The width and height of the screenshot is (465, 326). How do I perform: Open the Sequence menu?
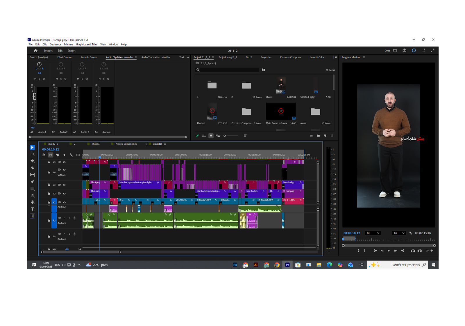[x=56, y=45]
